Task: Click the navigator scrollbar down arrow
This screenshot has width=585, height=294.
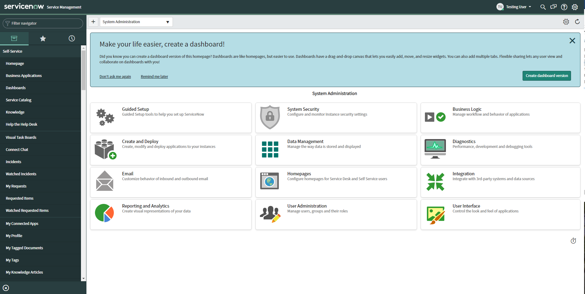Action: coord(83,278)
